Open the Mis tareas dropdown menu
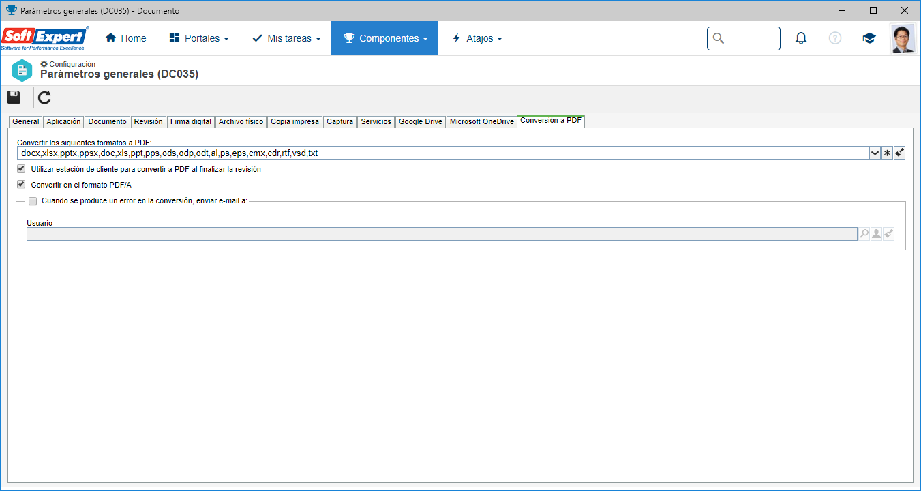 (286, 38)
